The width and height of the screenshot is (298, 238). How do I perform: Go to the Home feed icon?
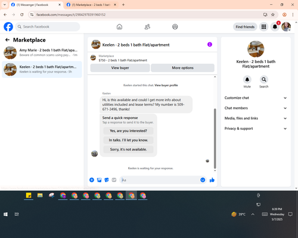[x=119, y=27]
